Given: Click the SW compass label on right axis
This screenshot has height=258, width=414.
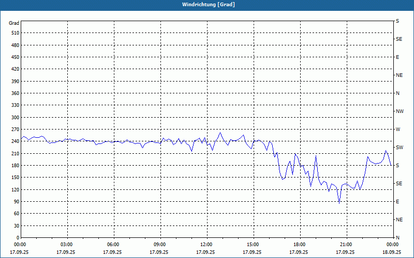Looking at the screenshot, I should [x=400, y=148].
